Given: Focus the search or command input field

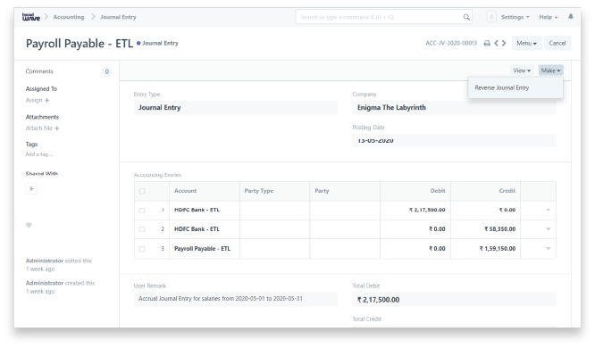Looking at the screenshot, I should [x=380, y=17].
